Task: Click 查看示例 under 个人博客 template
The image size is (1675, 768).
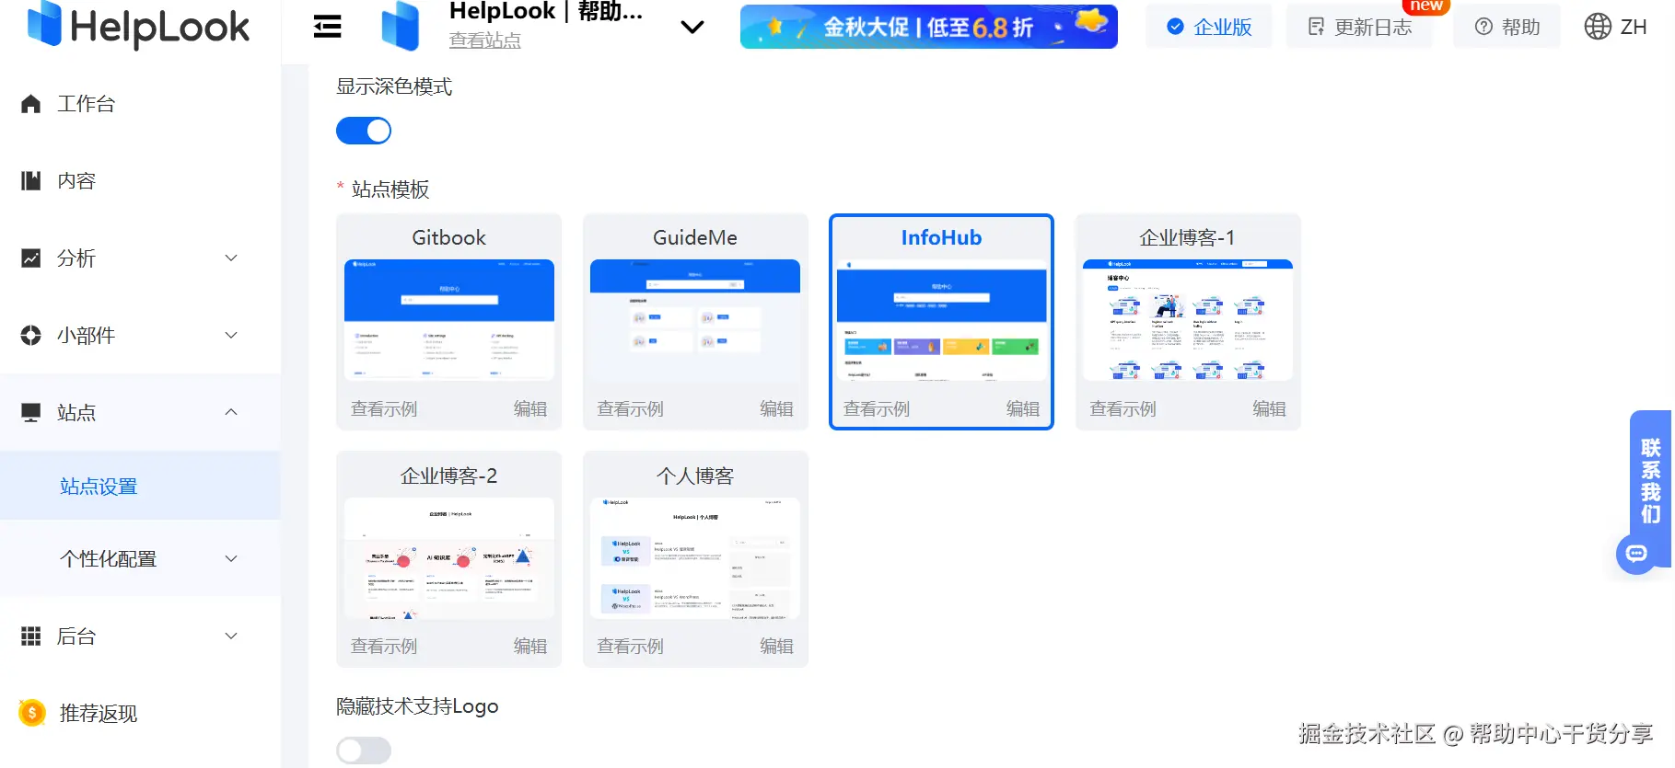Action: click(630, 647)
